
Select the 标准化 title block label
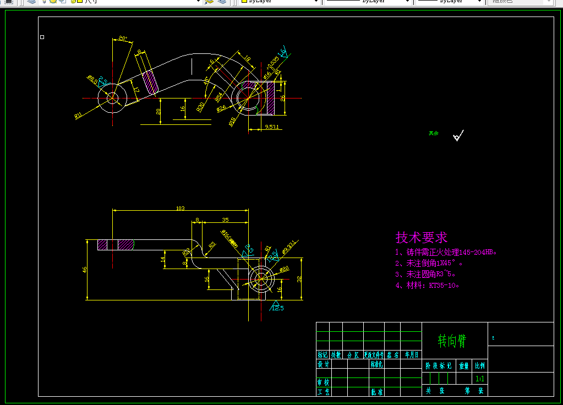(376, 364)
